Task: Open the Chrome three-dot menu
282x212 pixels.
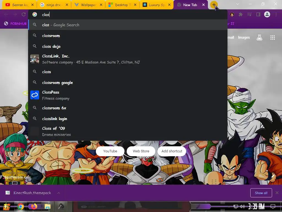Action: (276, 14)
